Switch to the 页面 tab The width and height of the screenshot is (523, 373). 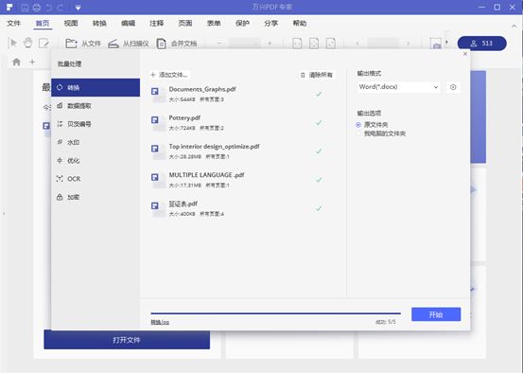click(185, 24)
